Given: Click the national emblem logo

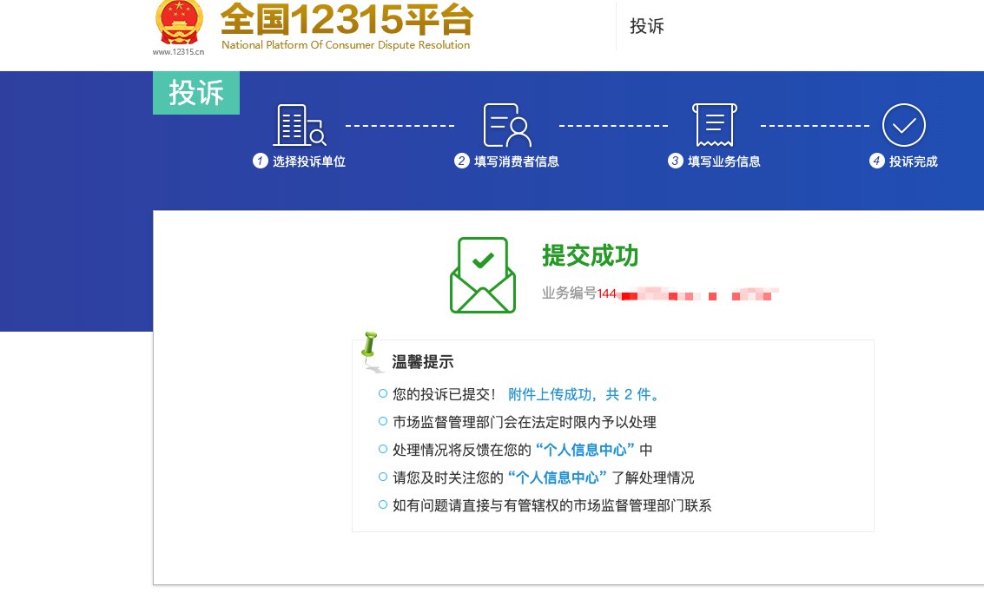Looking at the screenshot, I should (x=178, y=22).
